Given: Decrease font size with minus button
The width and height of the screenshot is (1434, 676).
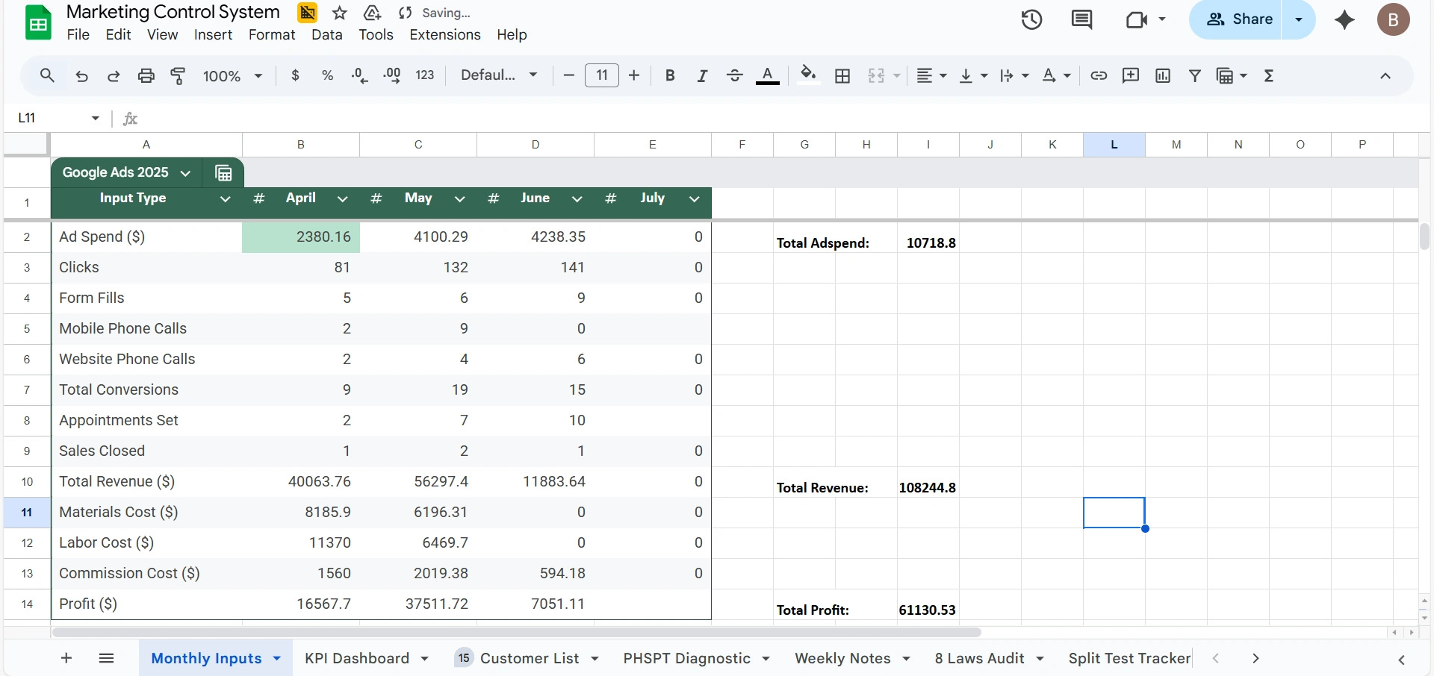Looking at the screenshot, I should point(569,75).
